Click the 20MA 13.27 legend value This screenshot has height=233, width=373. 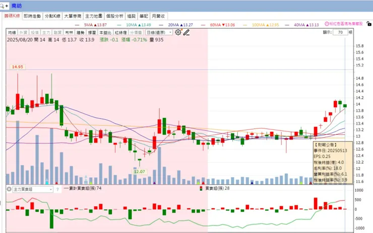click(180, 25)
